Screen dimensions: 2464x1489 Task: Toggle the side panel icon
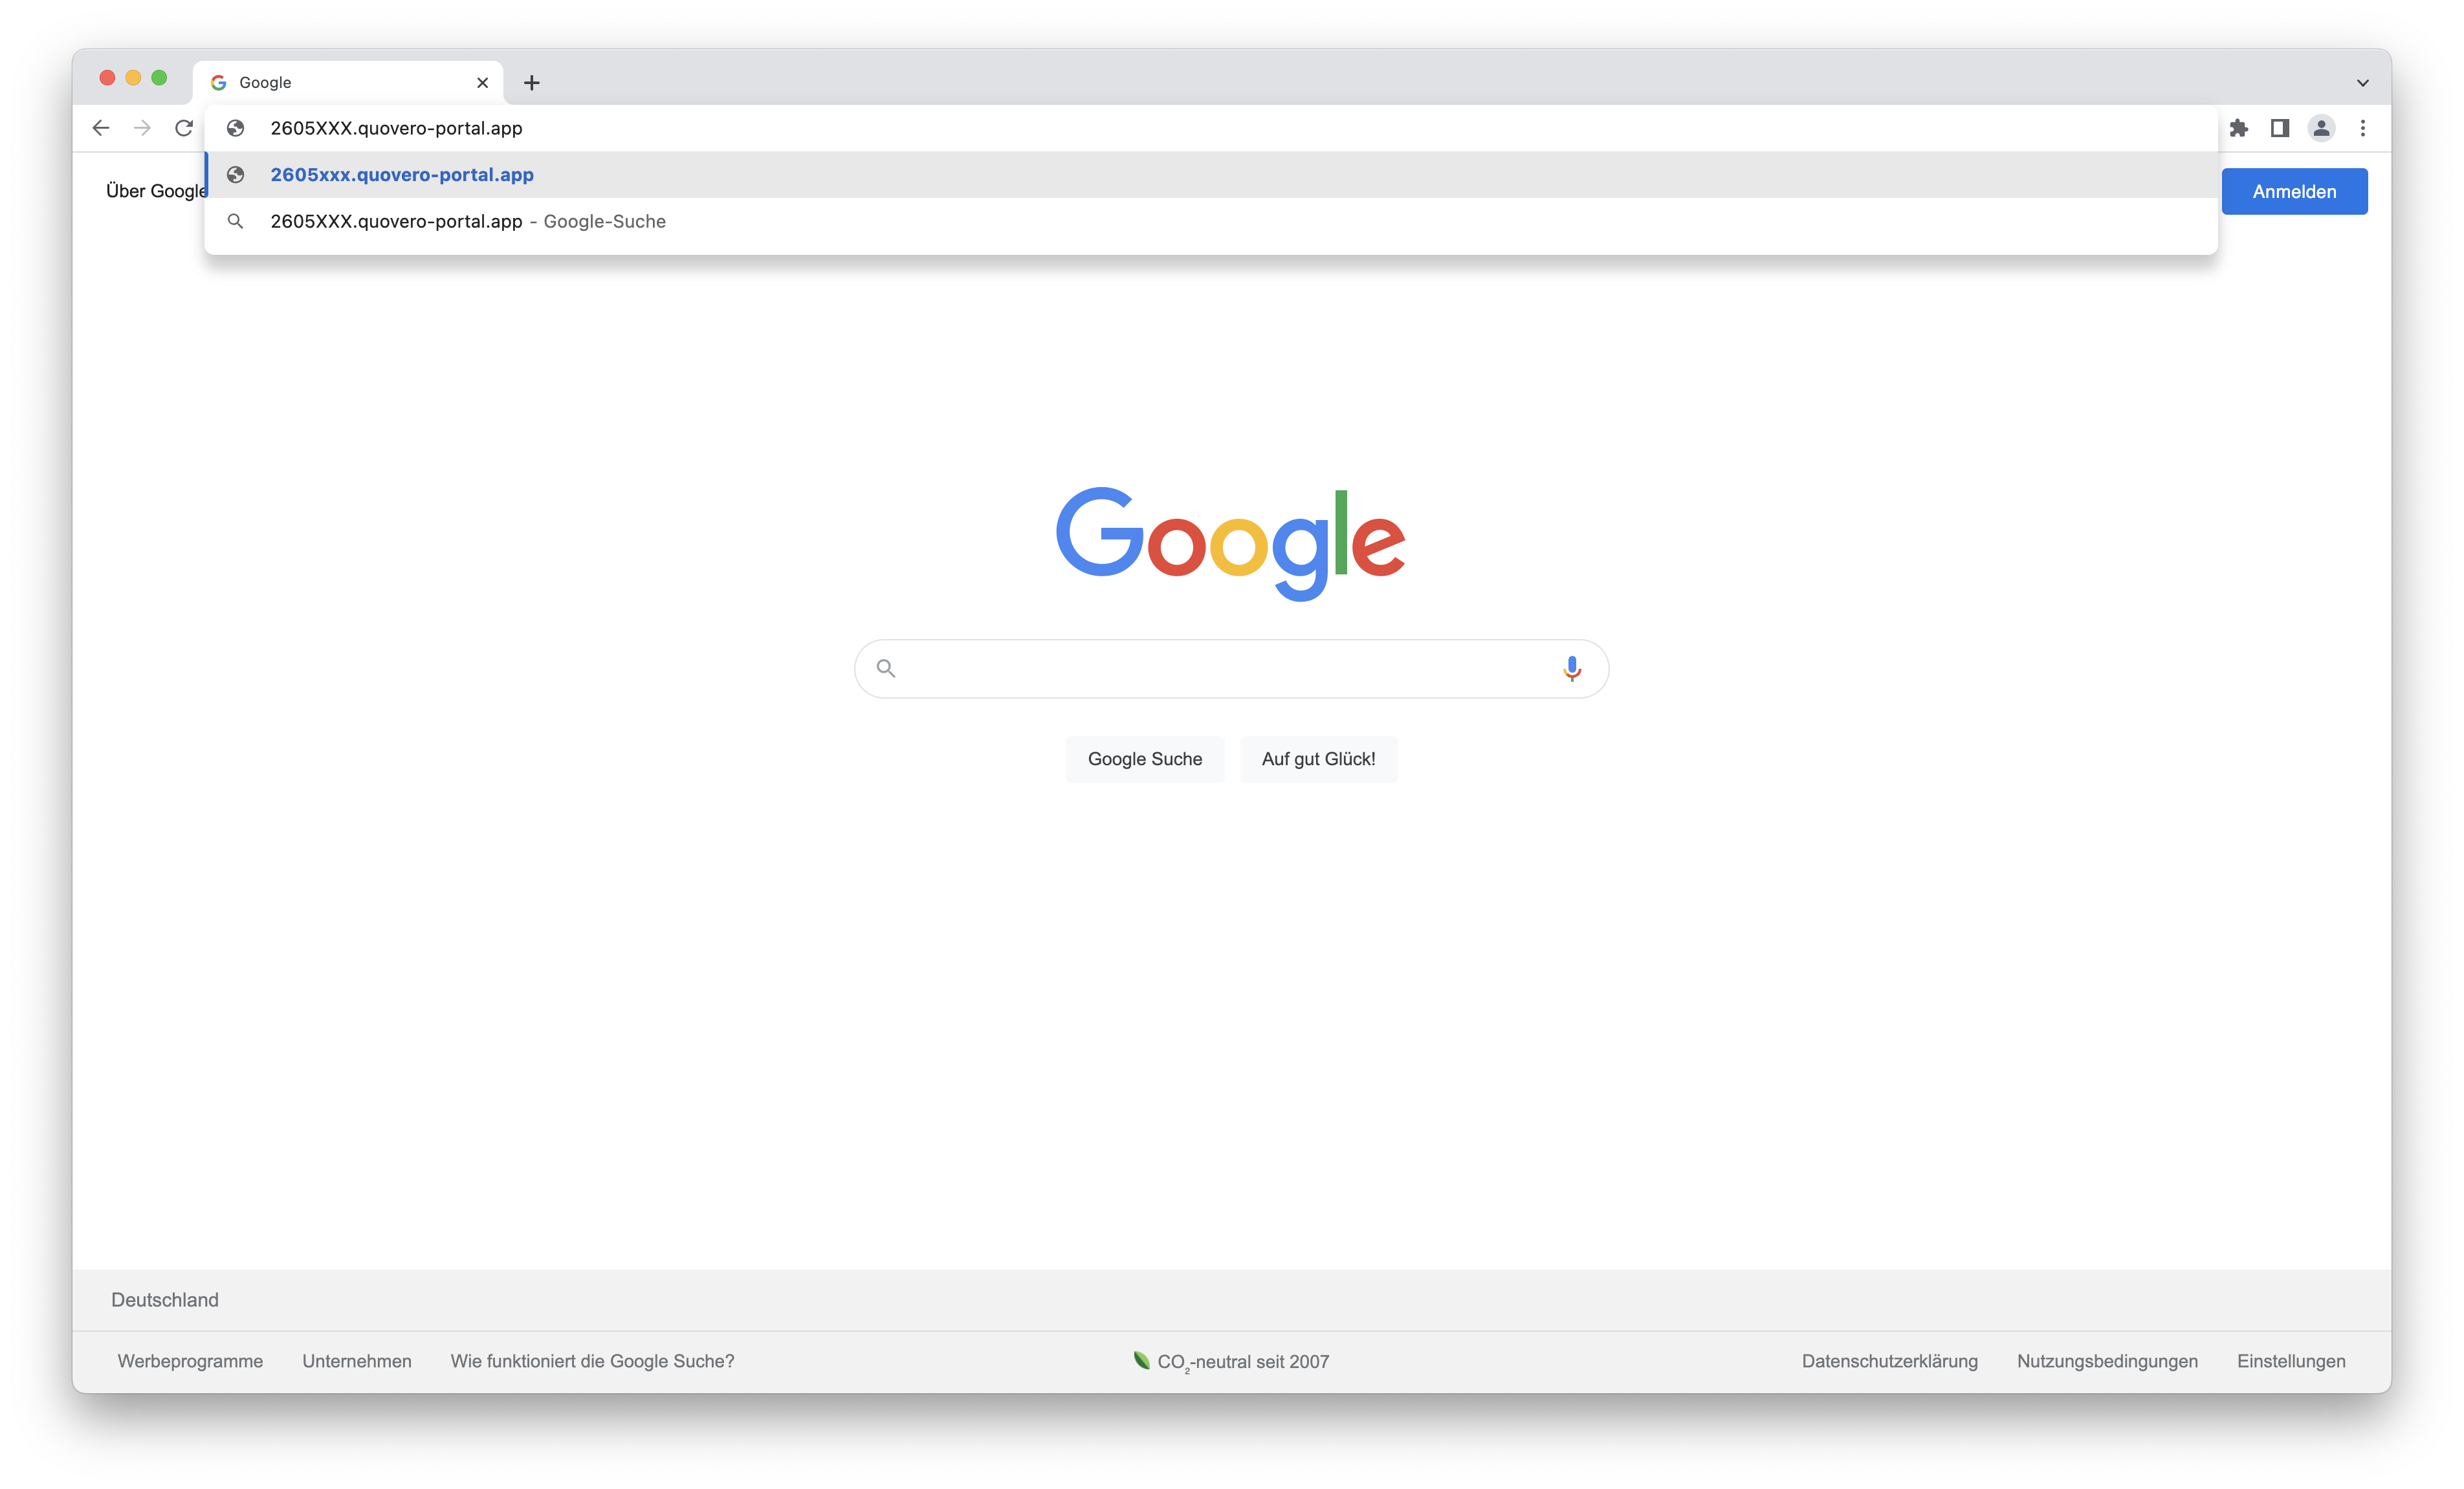tap(2280, 128)
